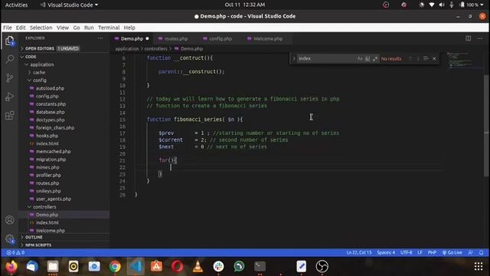Open Google Chrome from the dock
Viewport: 490px width, 276px height.
115,267
